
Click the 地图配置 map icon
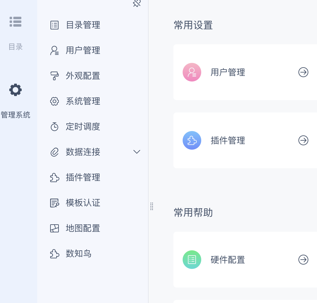pos(54,228)
